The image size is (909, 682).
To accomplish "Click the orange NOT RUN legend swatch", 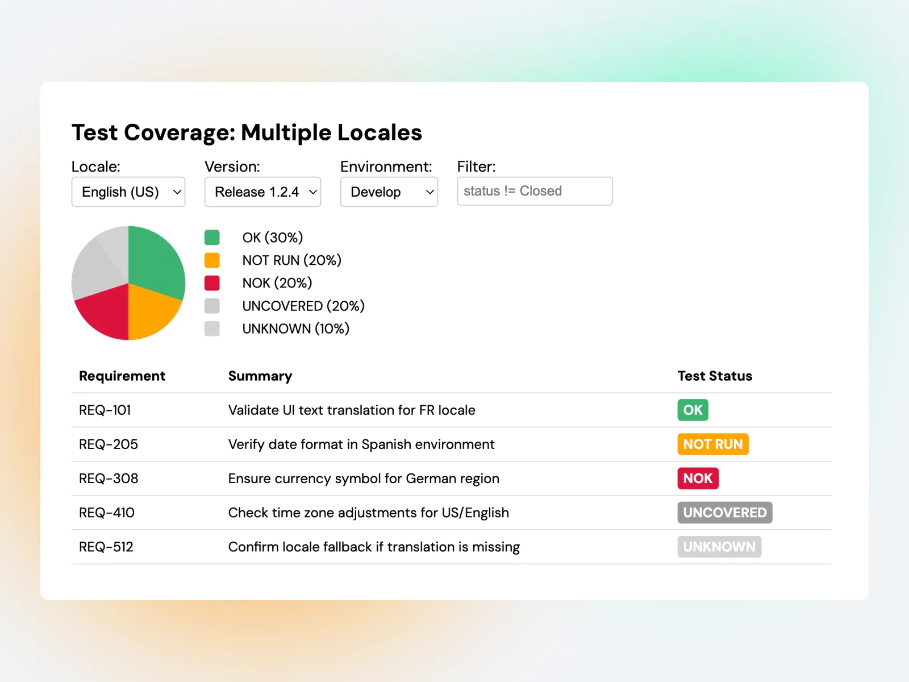I will 211,260.
